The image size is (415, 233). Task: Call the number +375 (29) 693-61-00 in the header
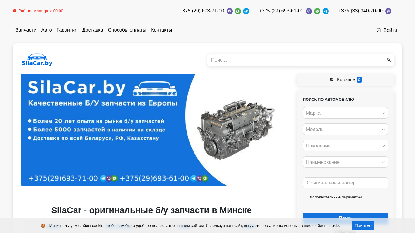[x=281, y=11]
